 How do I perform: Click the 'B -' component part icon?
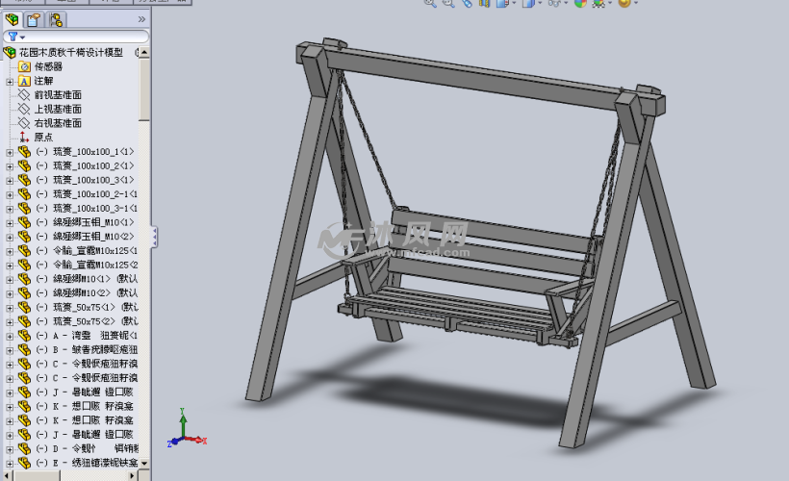click(x=24, y=349)
